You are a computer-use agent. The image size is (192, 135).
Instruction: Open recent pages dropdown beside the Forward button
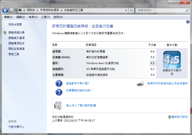pos(16,10)
